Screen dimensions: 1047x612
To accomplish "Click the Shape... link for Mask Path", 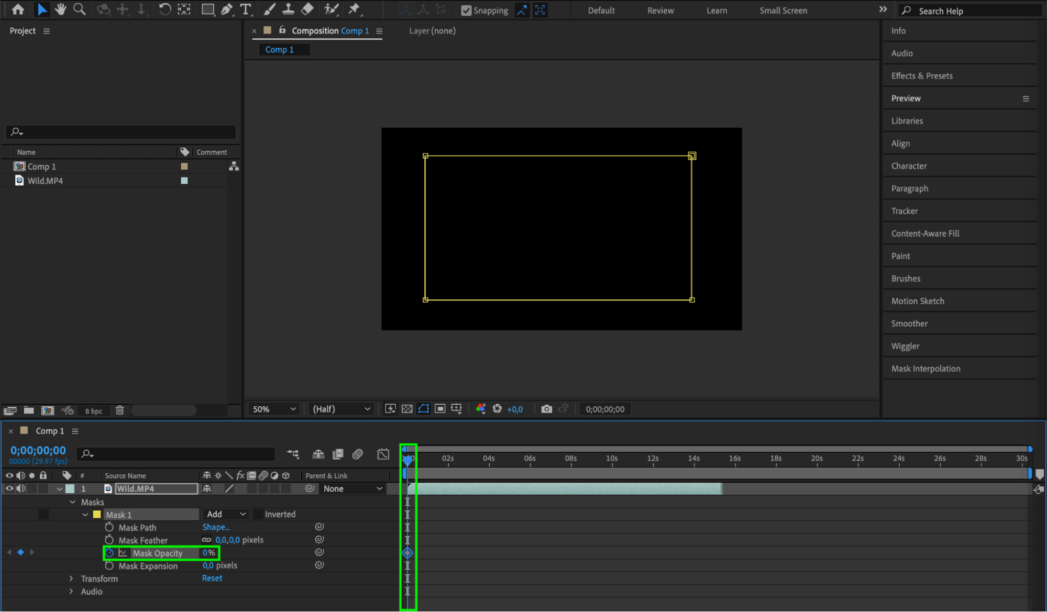I will pos(216,527).
